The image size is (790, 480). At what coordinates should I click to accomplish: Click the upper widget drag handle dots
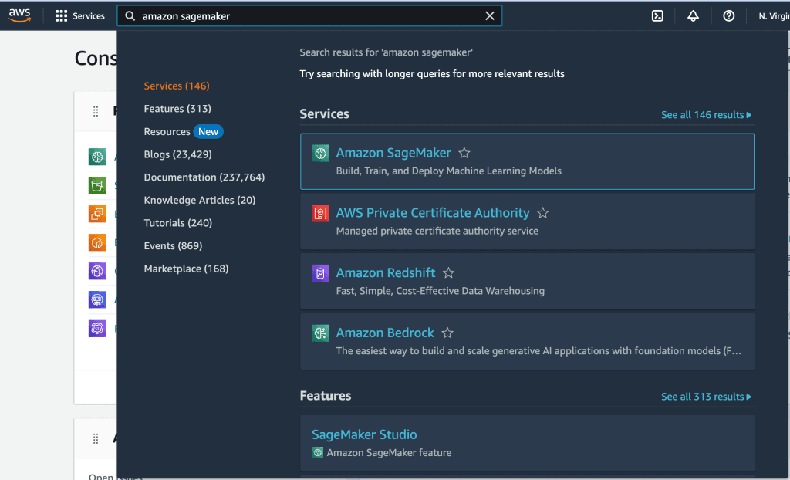pos(96,111)
